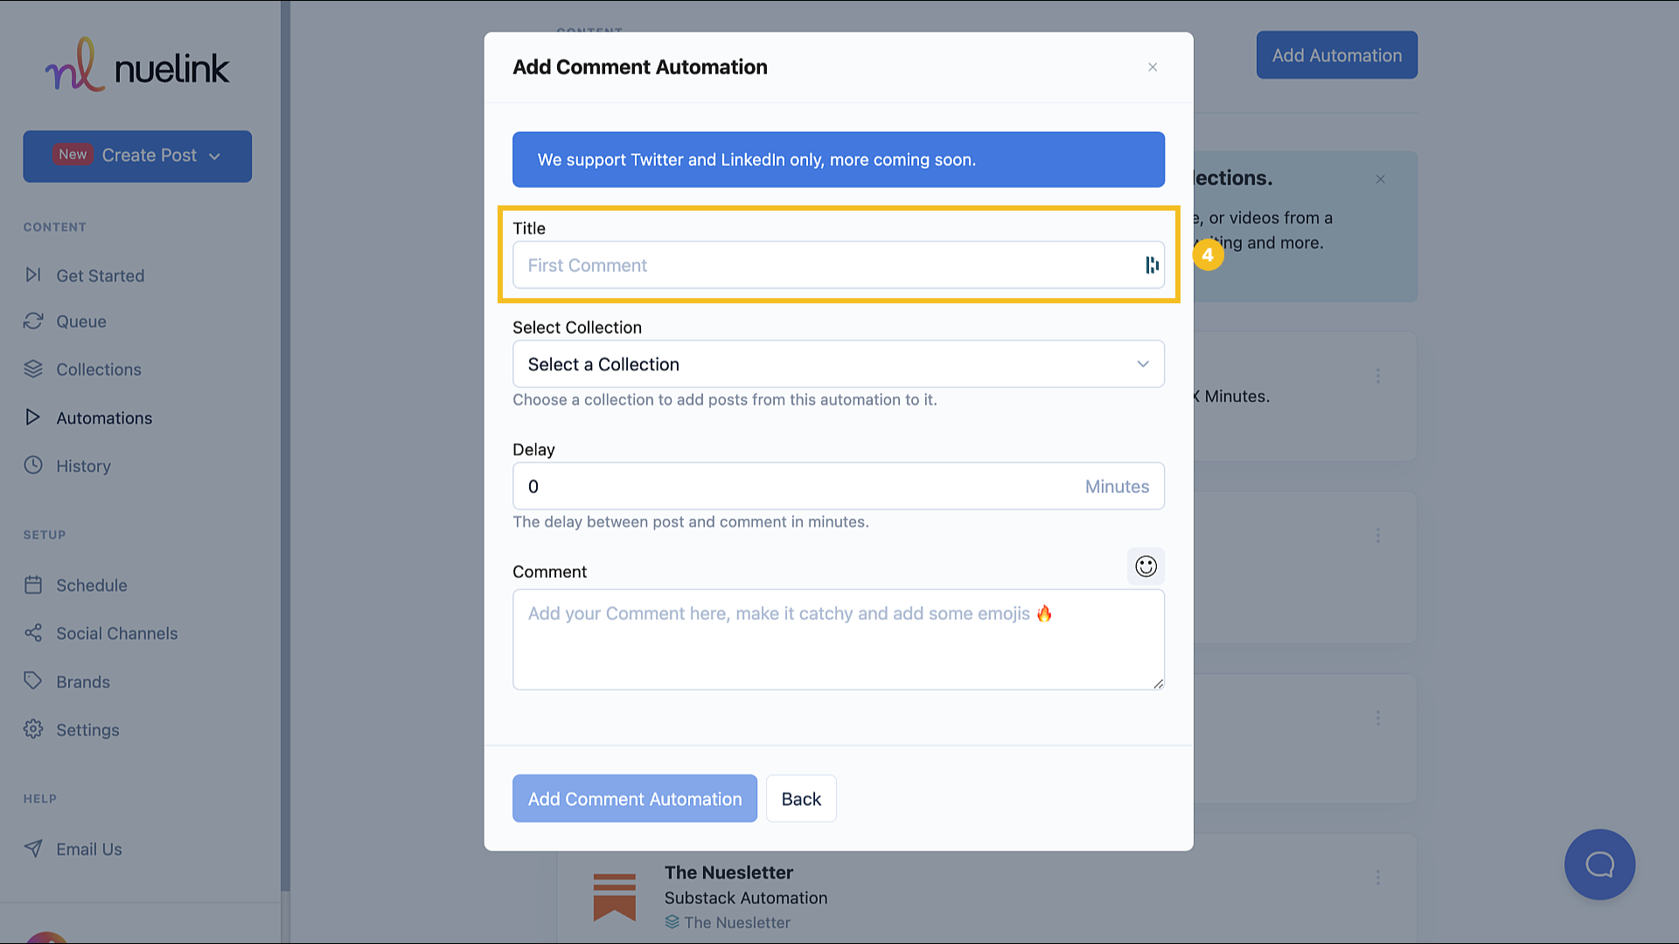Expand the Select a Collection dropdown

[838, 364]
